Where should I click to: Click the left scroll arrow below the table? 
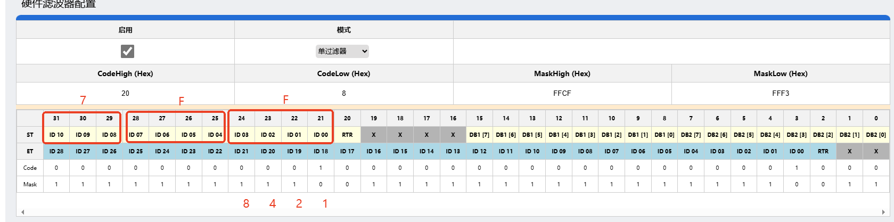coord(22,212)
